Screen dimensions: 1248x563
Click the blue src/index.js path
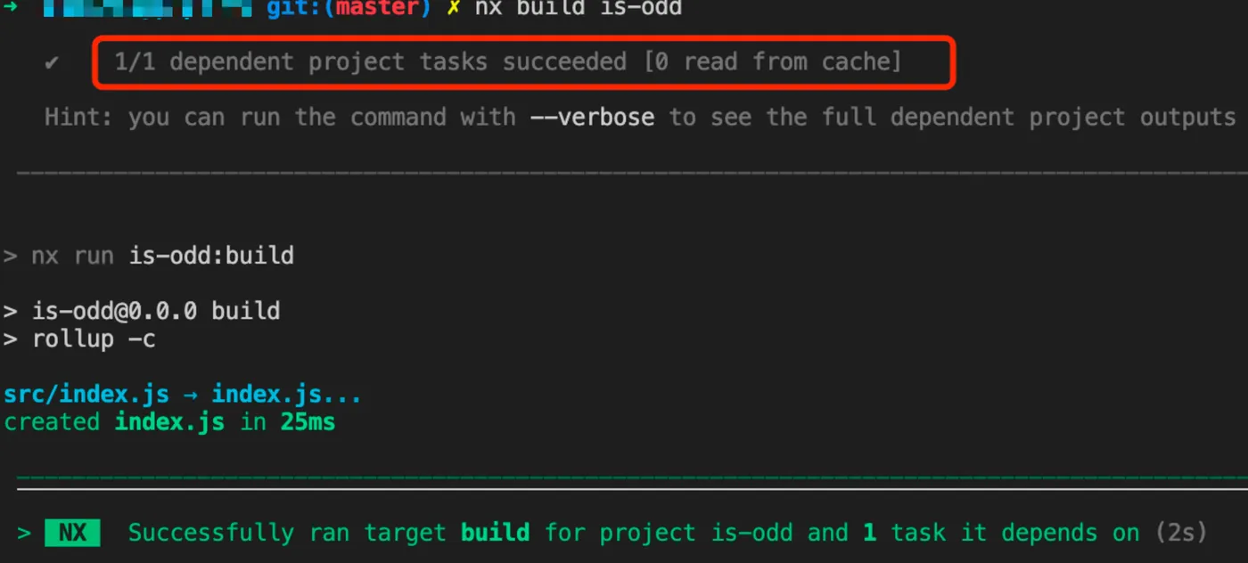(x=86, y=394)
